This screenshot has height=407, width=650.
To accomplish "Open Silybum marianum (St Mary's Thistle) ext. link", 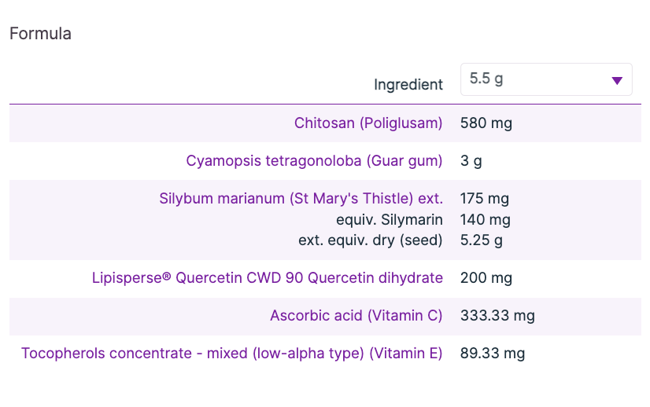I will pos(301,199).
